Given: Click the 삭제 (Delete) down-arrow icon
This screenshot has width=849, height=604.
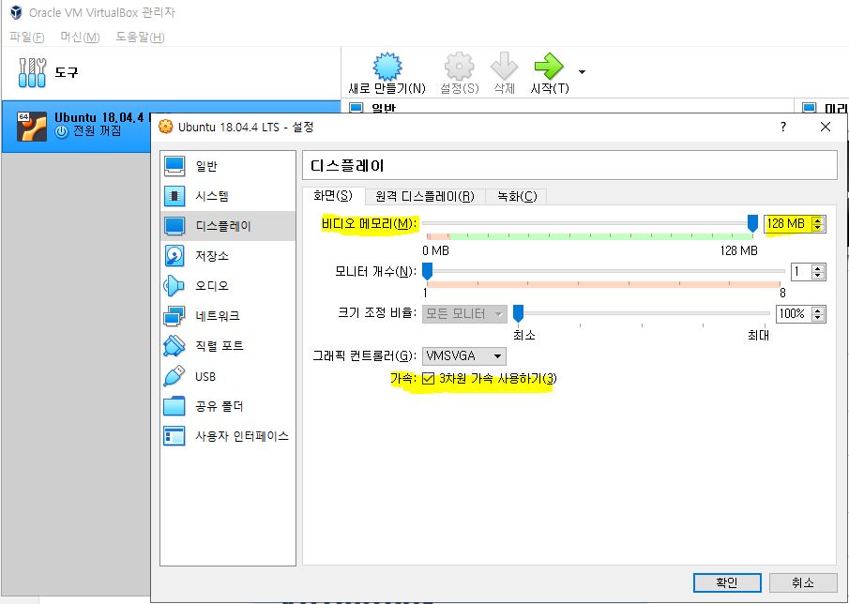Looking at the screenshot, I should 504,66.
